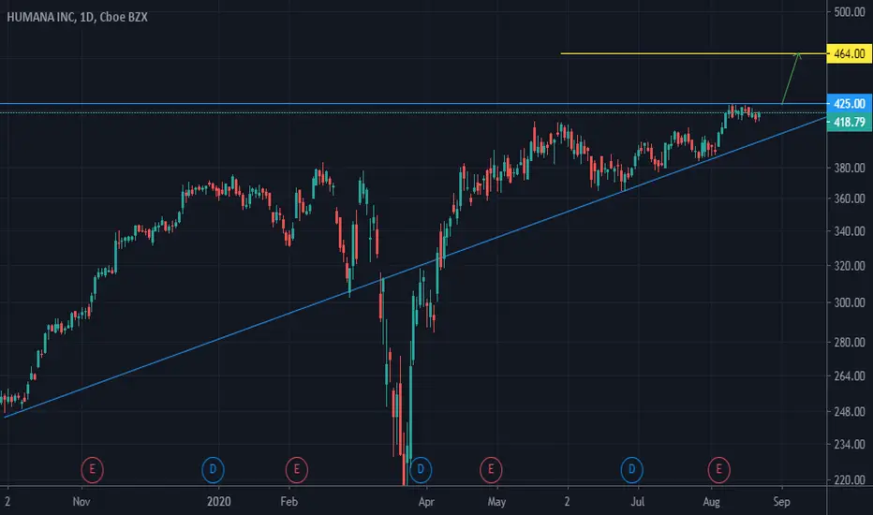Screen dimensions: 873x515
Task: Click the 220.00 price axis value
Action: coord(849,480)
